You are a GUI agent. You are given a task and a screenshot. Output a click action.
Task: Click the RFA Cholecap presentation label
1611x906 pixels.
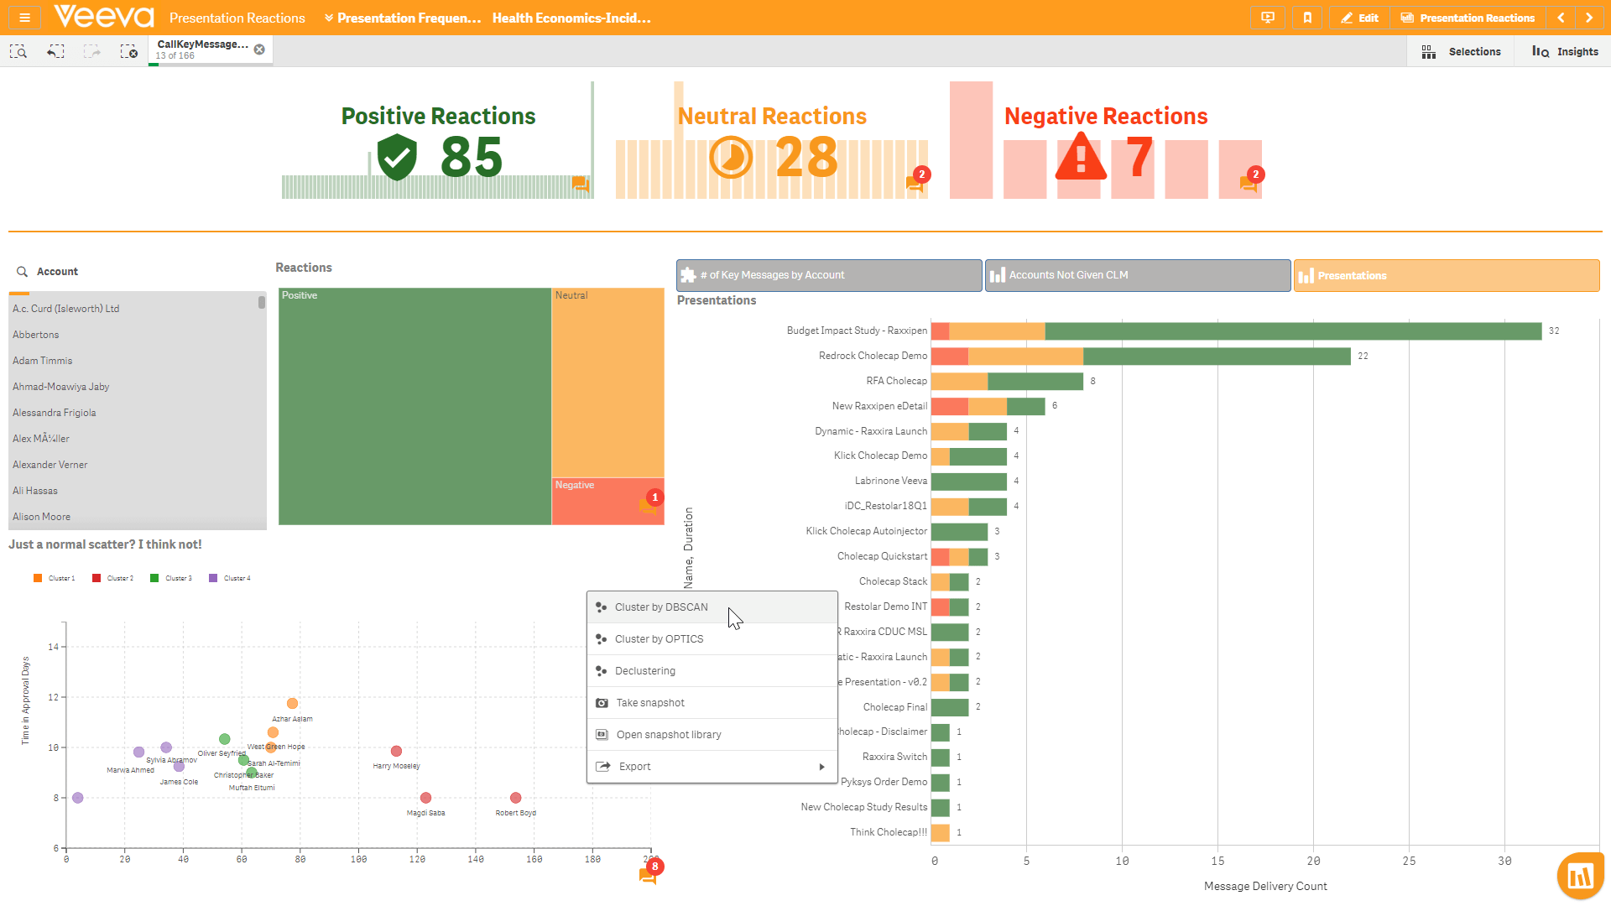point(896,381)
